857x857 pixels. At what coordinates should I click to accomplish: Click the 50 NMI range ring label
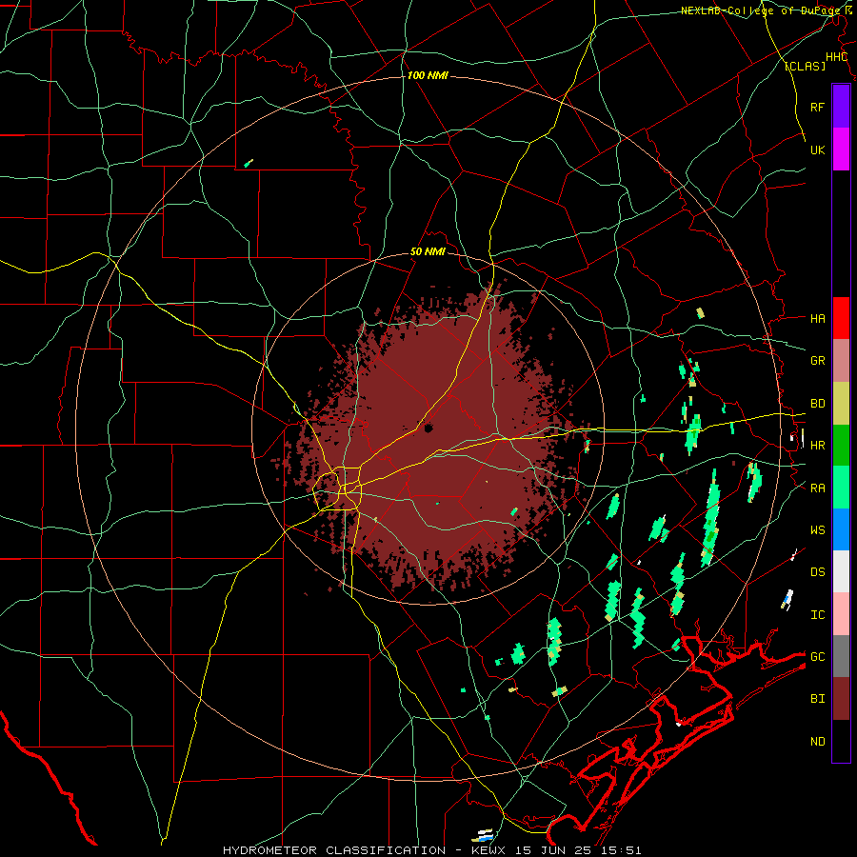[x=428, y=252]
